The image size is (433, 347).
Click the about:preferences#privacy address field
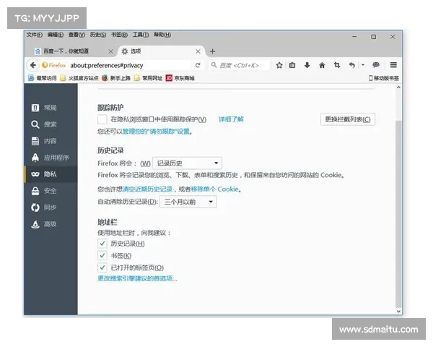(x=130, y=65)
